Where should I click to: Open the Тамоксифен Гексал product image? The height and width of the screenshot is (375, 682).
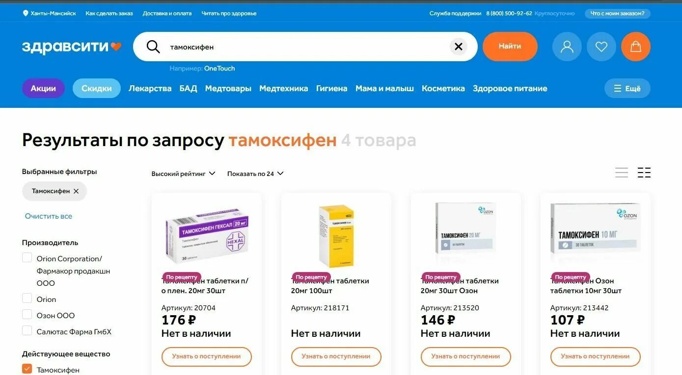coord(207,234)
